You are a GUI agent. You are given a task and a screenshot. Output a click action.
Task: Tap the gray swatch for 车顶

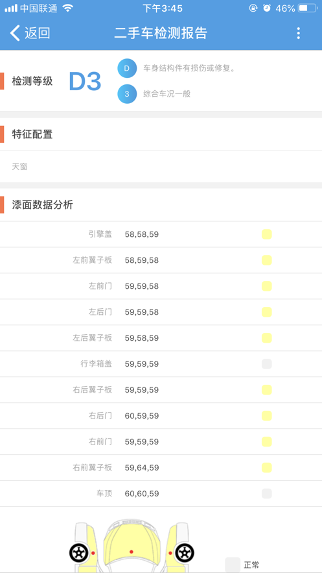point(266,494)
